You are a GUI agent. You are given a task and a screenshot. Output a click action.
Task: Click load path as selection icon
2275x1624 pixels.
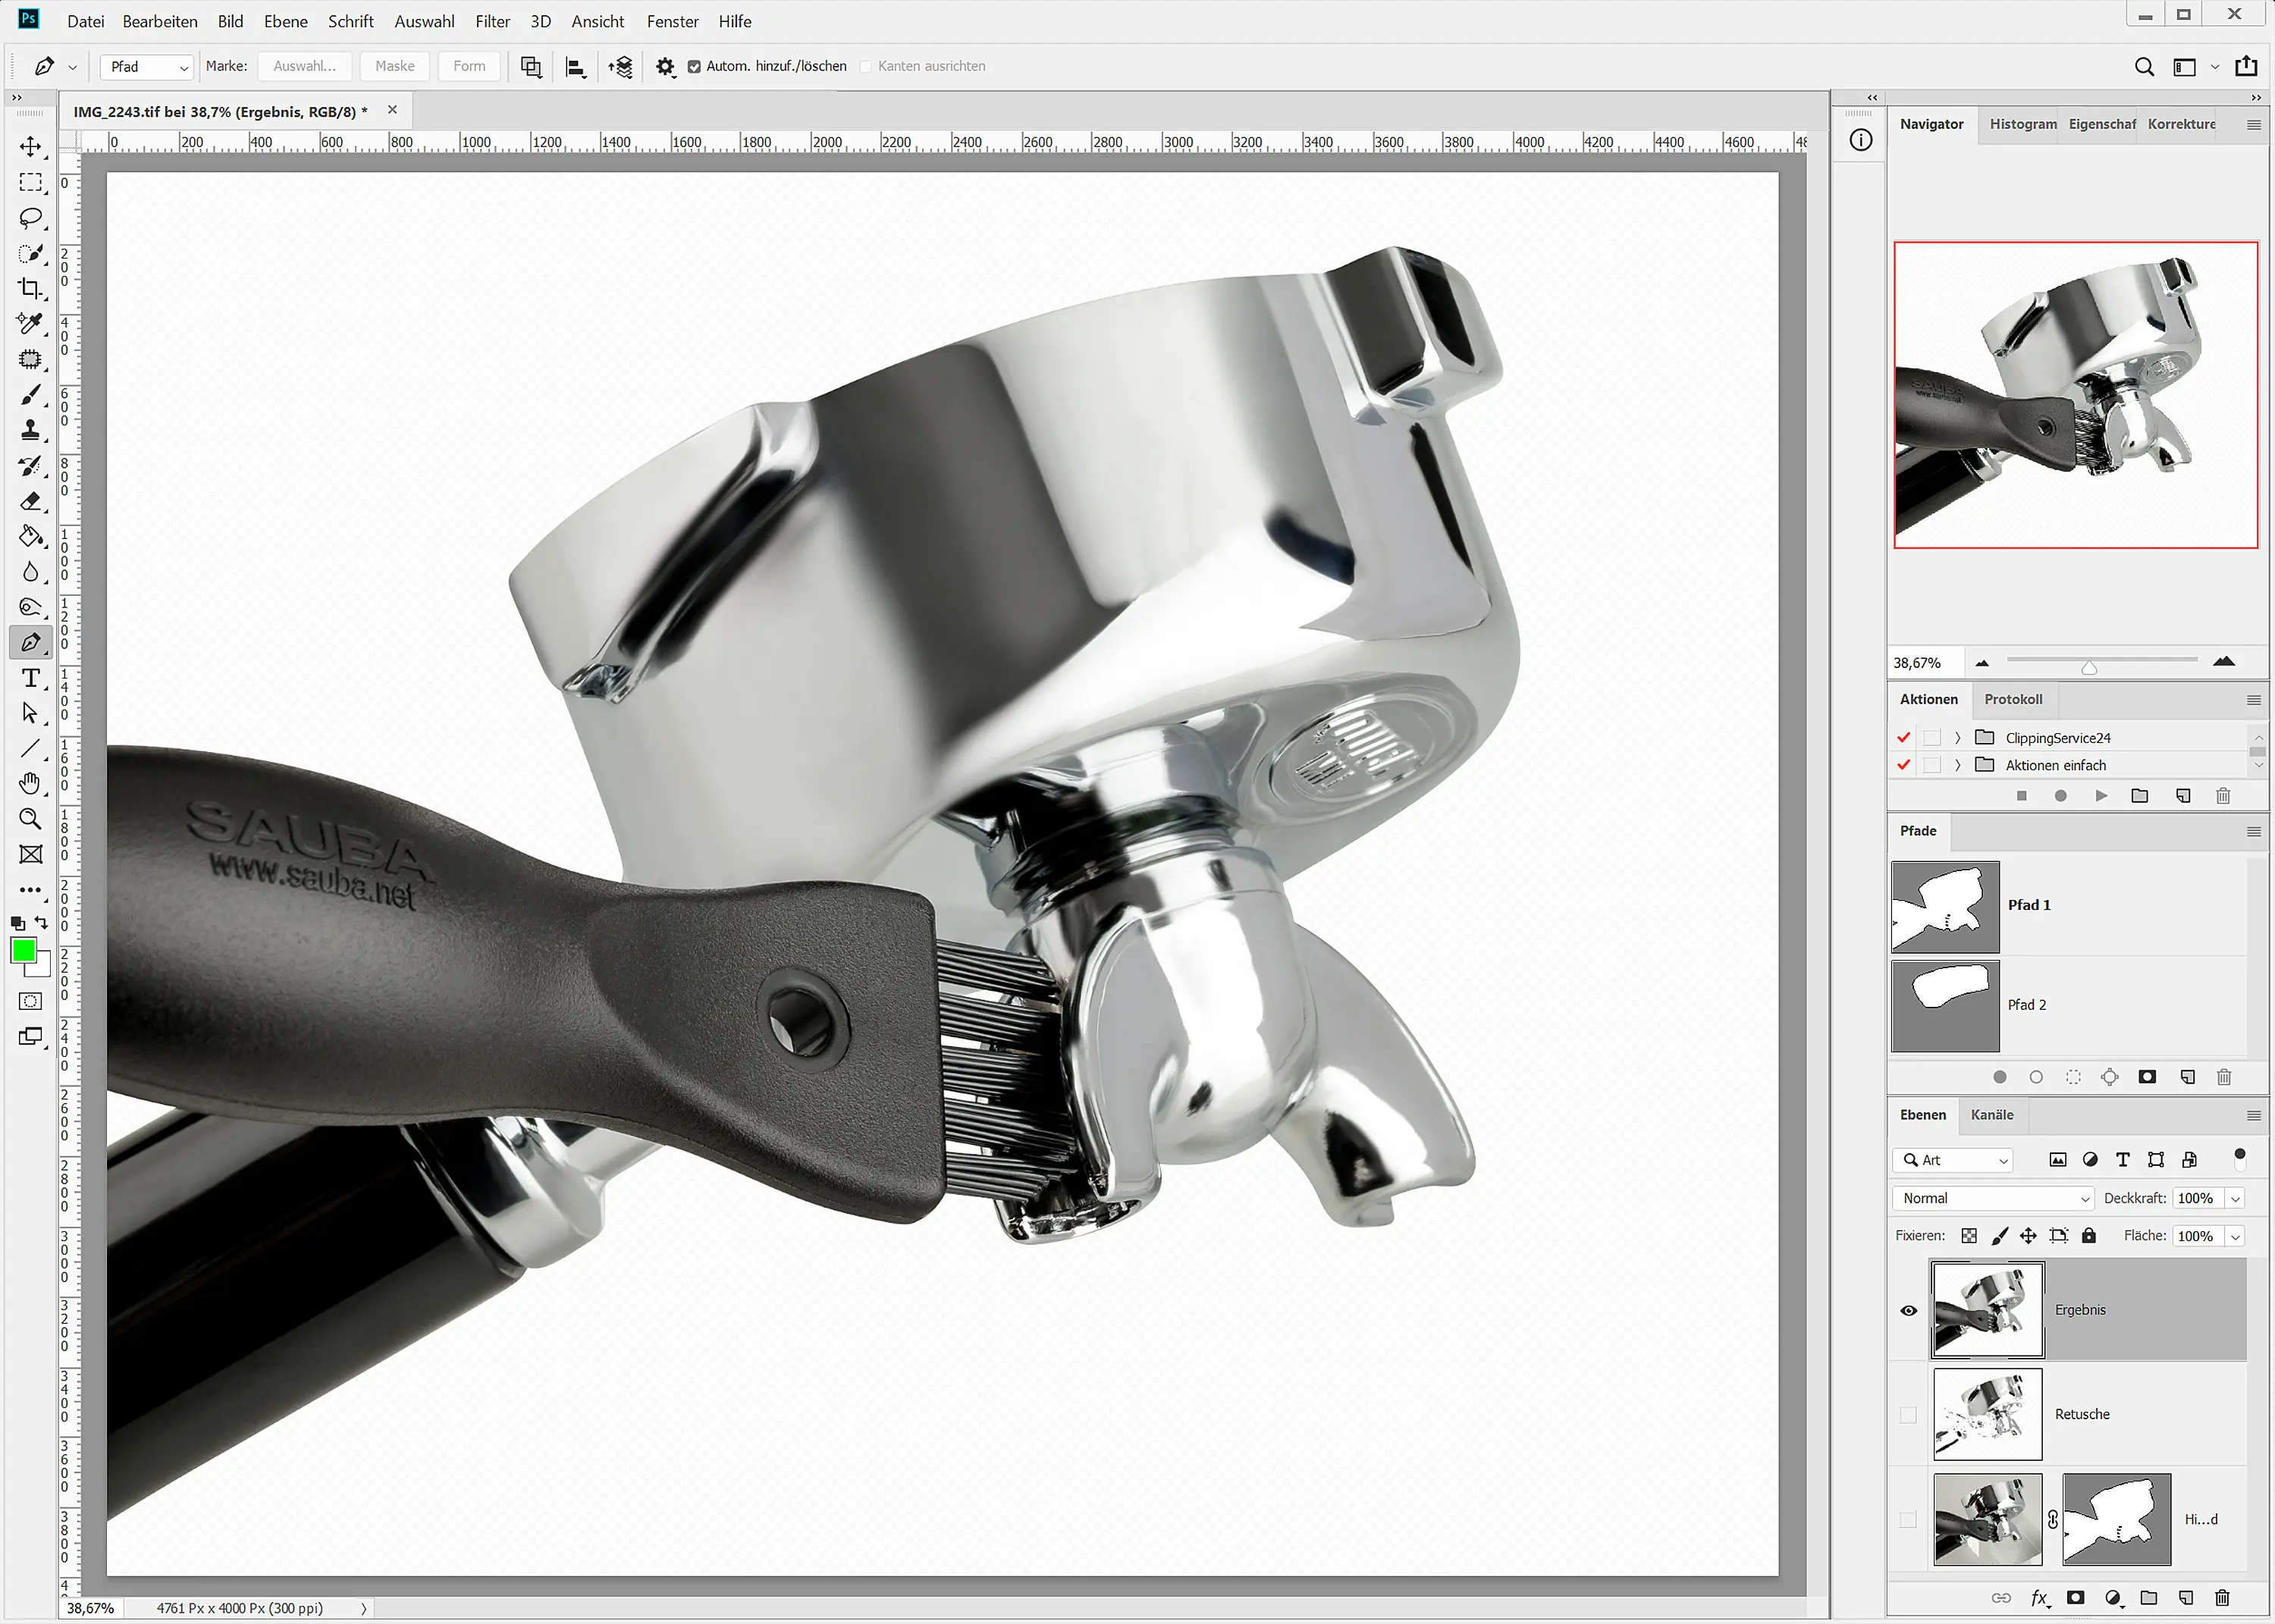pos(2073,1077)
